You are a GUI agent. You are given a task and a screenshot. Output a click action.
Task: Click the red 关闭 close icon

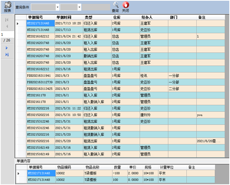pyautogui.click(x=126, y=5)
